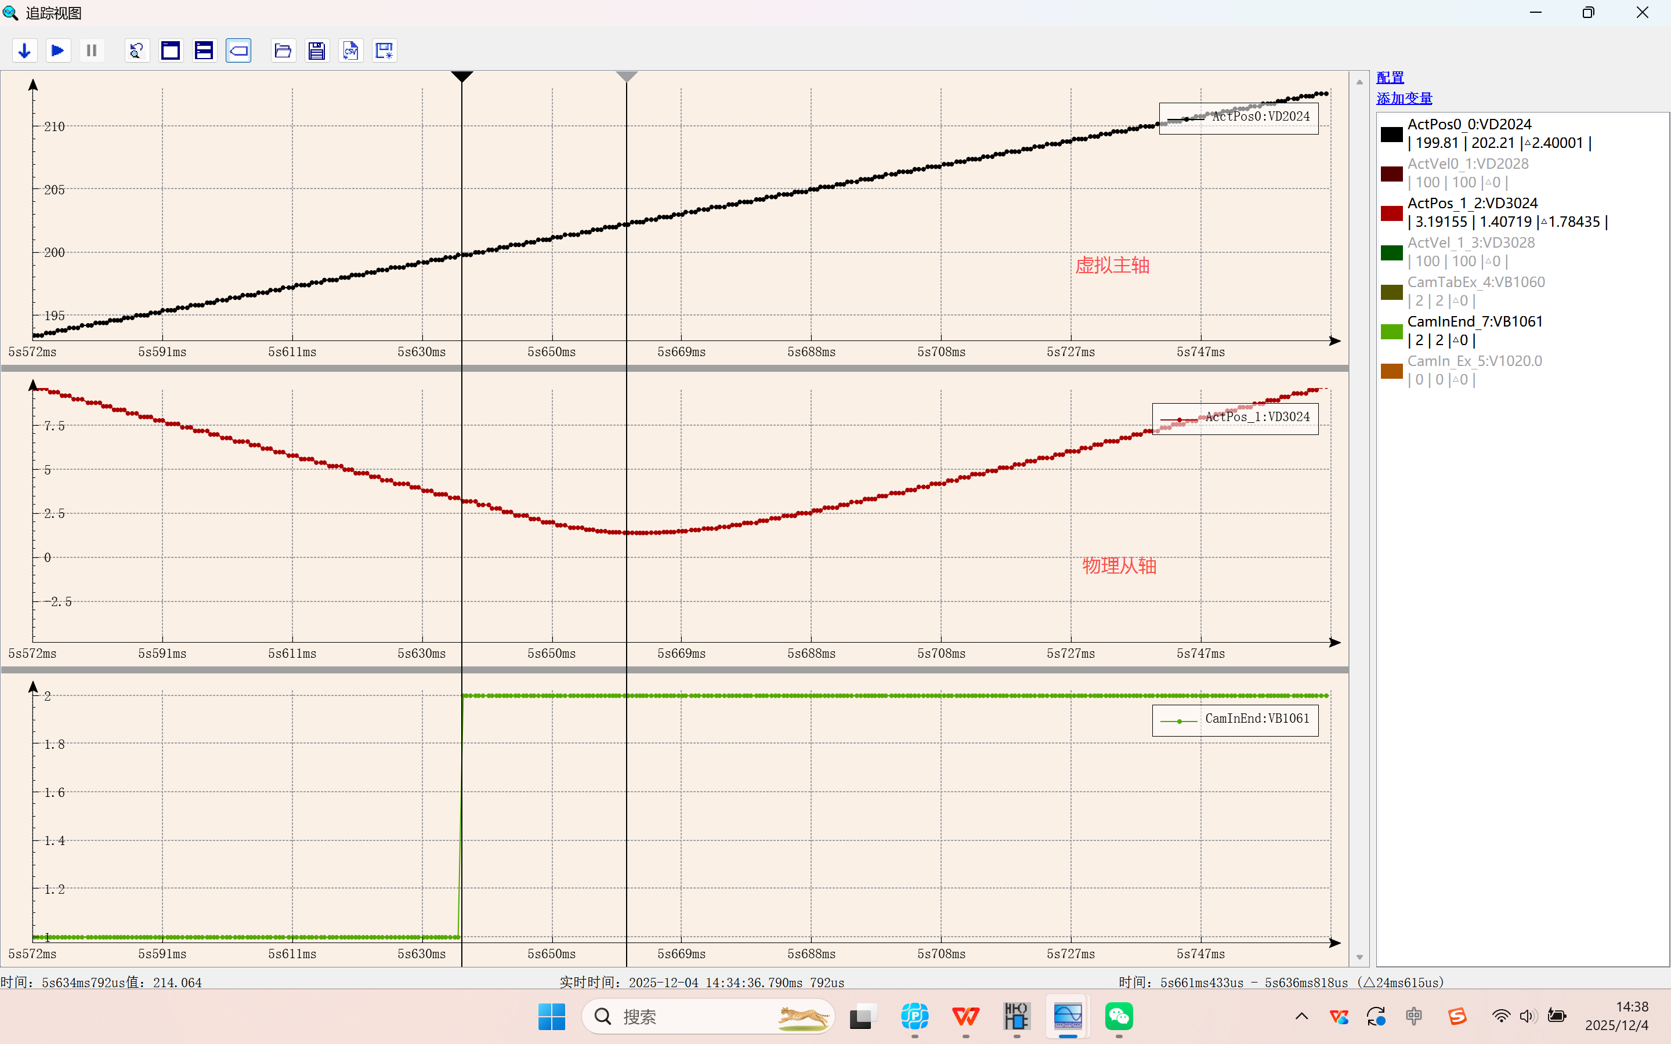This screenshot has width=1671, height=1044.
Task: Click the orange CamIn_Ex_5:V1020.0 color swatch
Action: (1391, 370)
